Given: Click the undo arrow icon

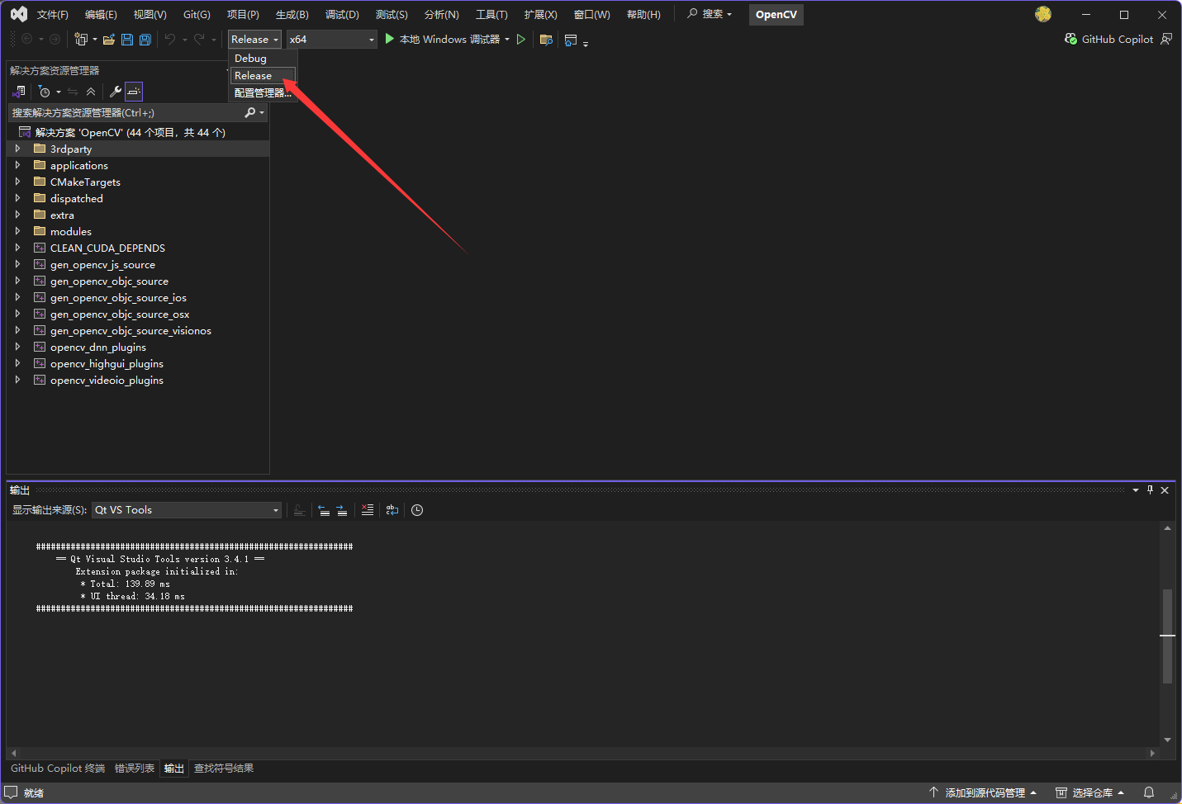Looking at the screenshot, I should click(x=170, y=39).
